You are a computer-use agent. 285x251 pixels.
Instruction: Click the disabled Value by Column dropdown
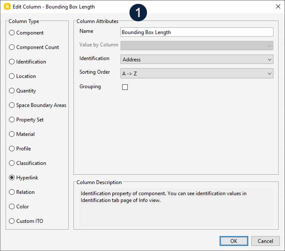tap(197, 46)
